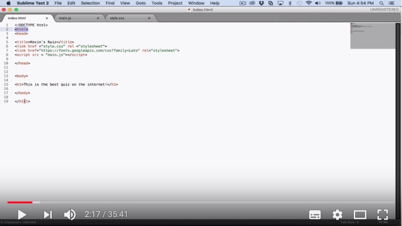Click the h1 best quiz line
This screenshot has width=402, height=226.
(66, 84)
